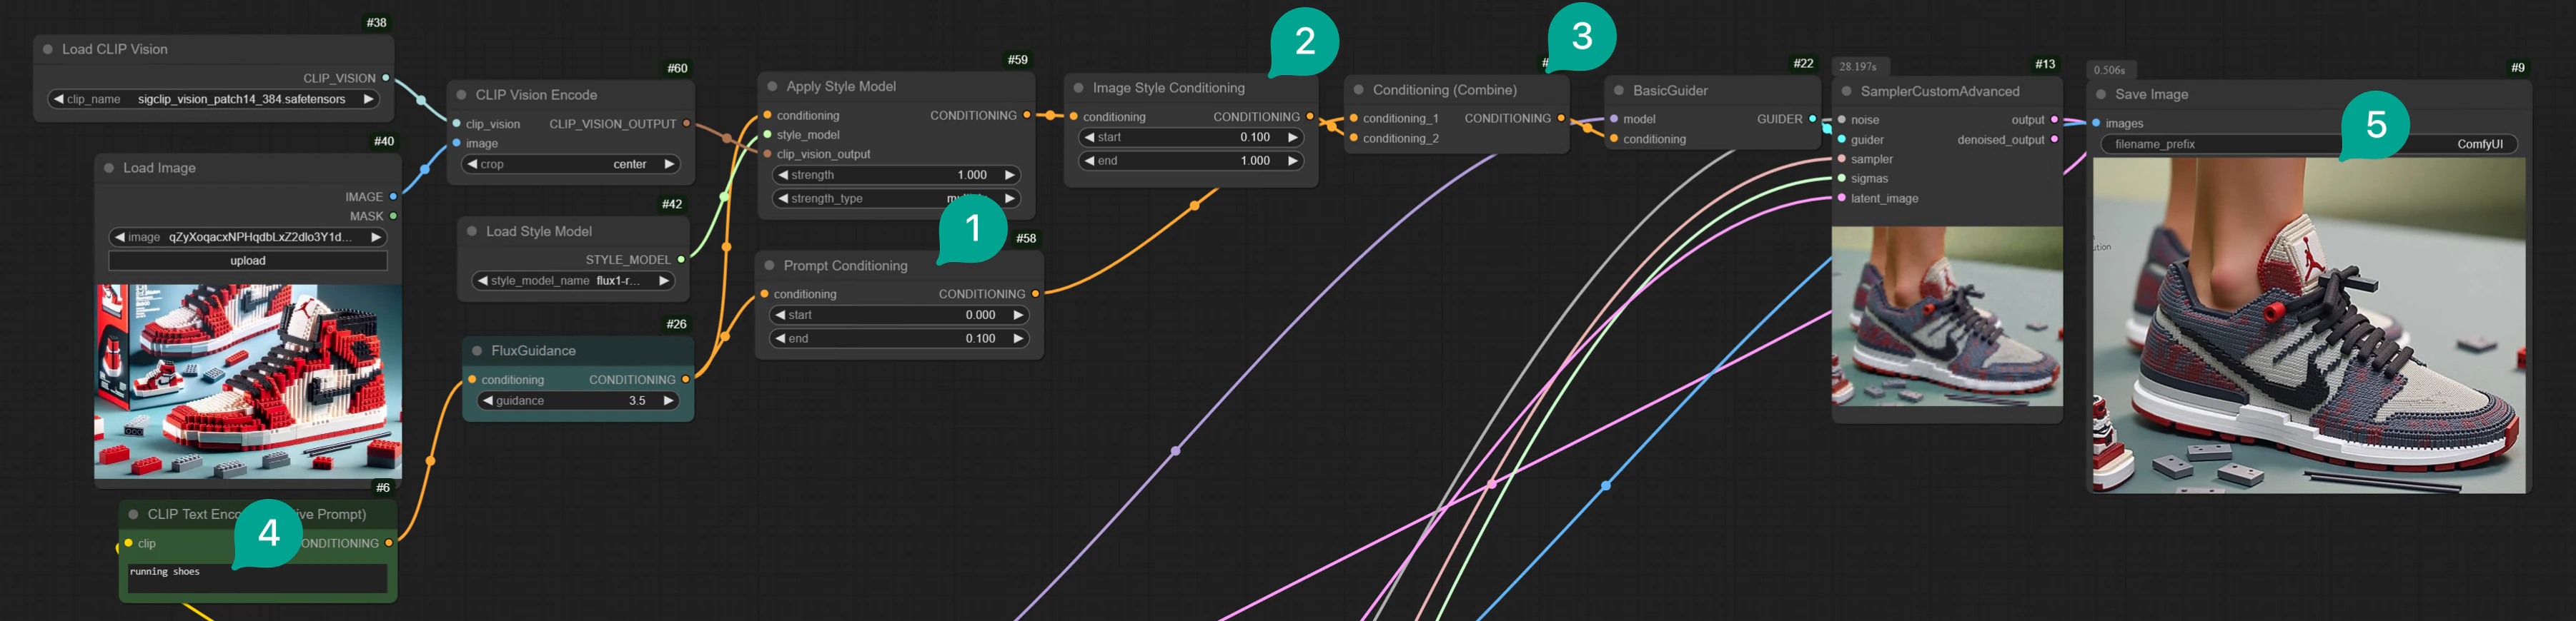
Task: Click the guidance value 3.5 field
Action: click(x=577, y=400)
